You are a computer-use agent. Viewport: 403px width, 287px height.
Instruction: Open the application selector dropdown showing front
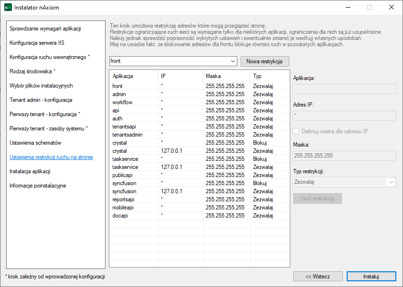tap(173, 61)
